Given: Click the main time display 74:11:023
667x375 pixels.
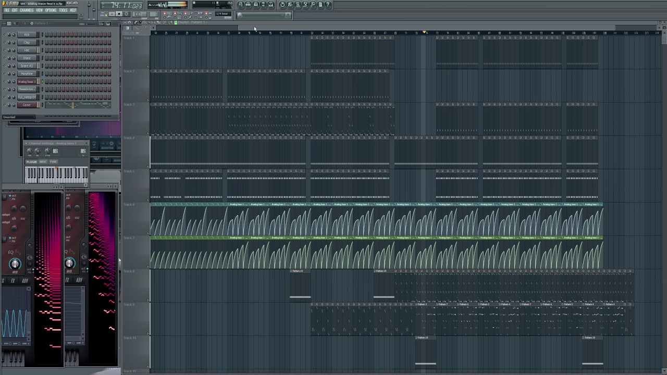Looking at the screenshot, I should click(x=122, y=5).
